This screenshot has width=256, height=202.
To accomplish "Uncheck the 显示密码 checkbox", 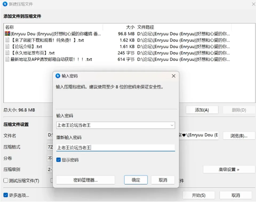I will (x=58, y=160).
